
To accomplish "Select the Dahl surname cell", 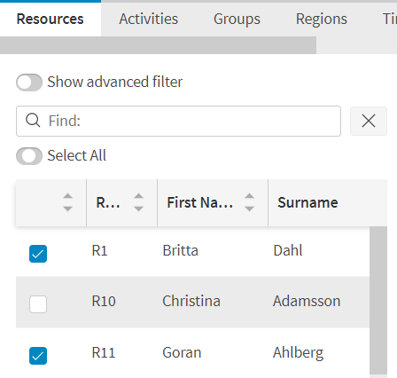I will tap(288, 251).
